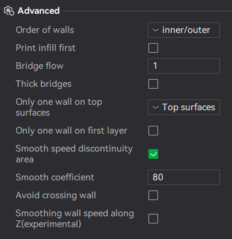Check Smoothing wall speed along Z option
Image resolution: width=232 pixels, height=239 pixels.
click(x=153, y=219)
